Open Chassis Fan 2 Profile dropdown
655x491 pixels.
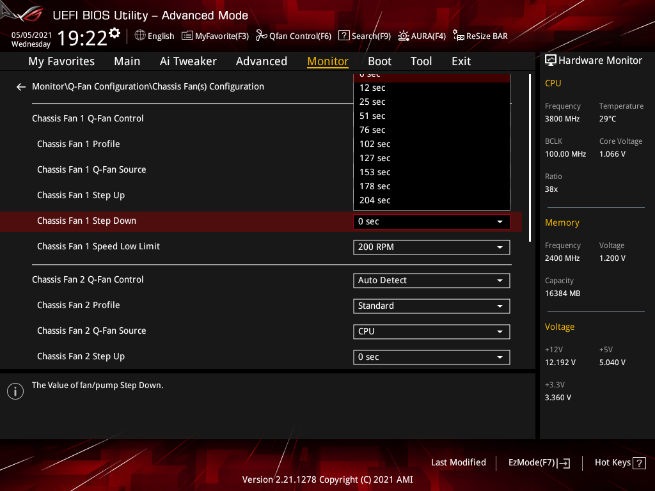pos(432,306)
